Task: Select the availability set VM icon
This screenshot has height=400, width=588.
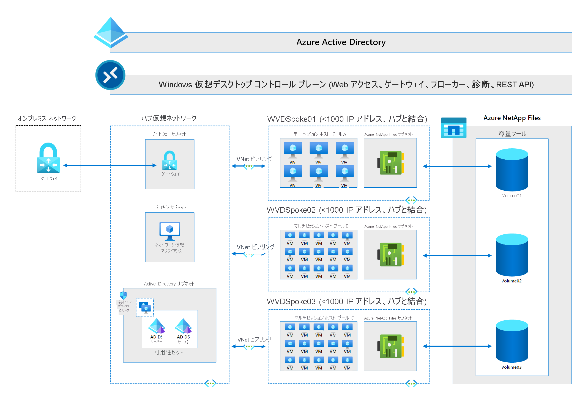Action: click(x=145, y=307)
